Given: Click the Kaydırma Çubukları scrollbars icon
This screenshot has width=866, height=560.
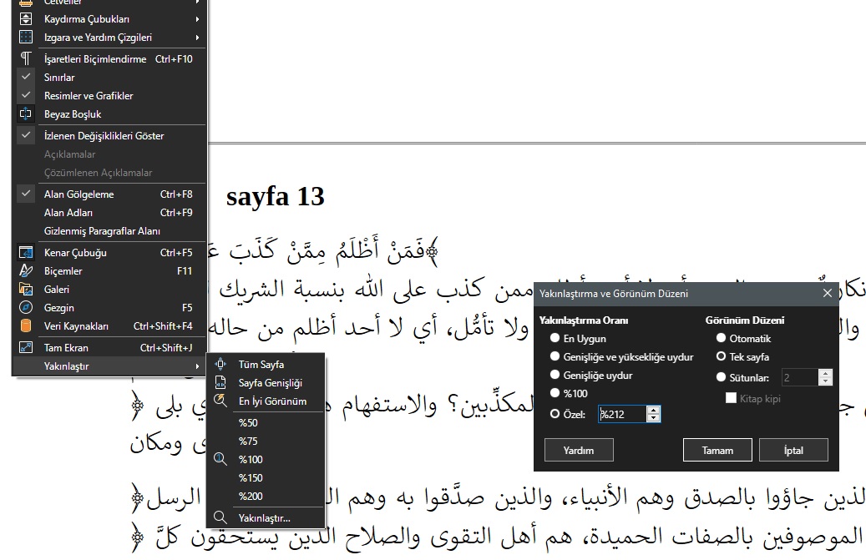Looking at the screenshot, I should click(25, 18).
